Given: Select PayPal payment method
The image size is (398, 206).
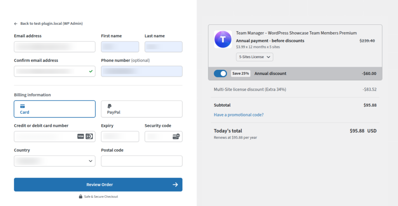Looking at the screenshot, I should coord(141,109).
